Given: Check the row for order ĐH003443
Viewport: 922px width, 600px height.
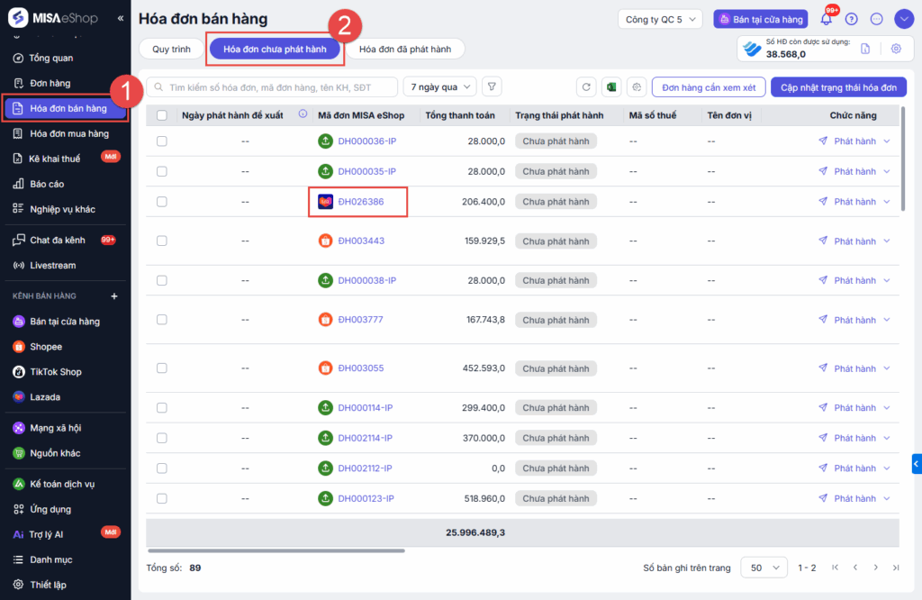Looking at the screenshot, I should coord(162,241).
